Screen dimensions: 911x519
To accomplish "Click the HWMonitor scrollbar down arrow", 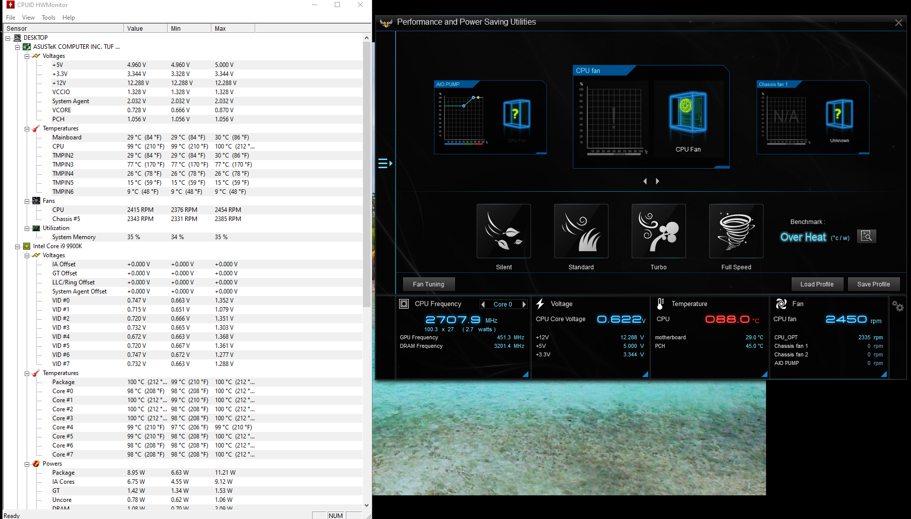I will [366, 505].
